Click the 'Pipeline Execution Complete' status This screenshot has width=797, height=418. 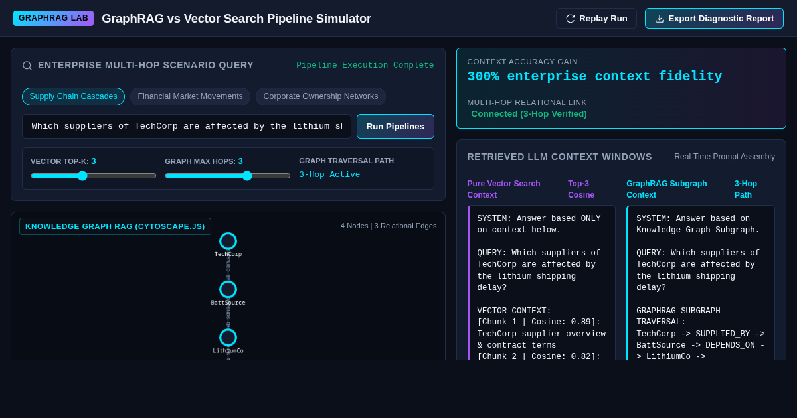click(x=365, y=65)
